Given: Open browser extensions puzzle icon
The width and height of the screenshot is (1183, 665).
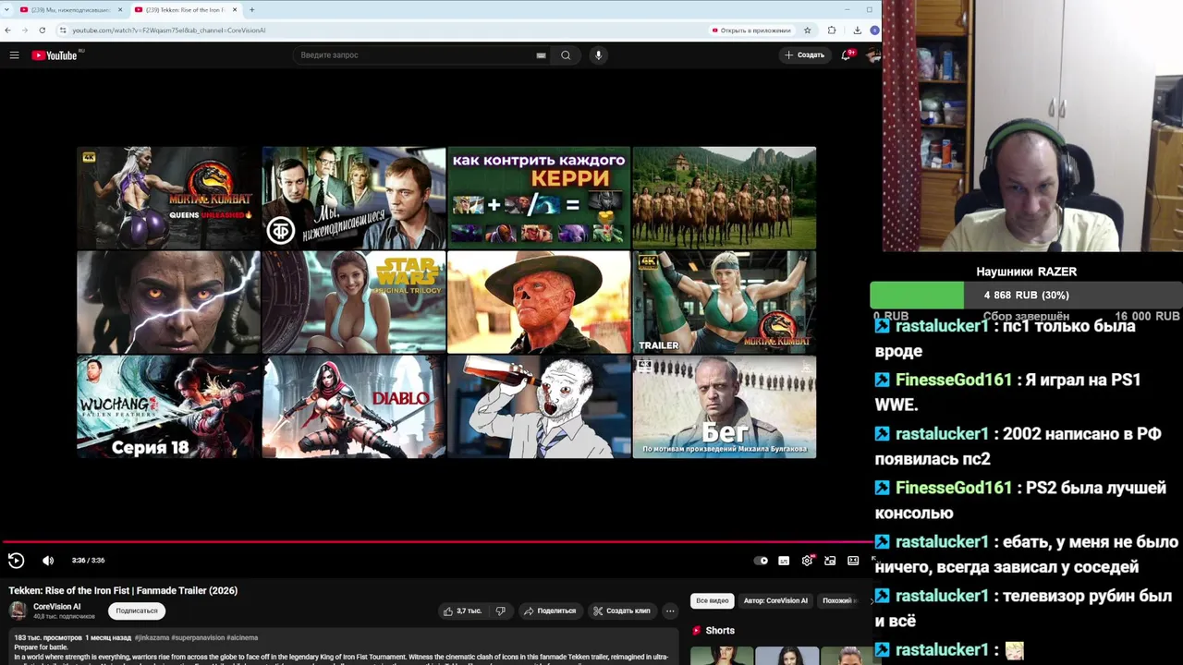Looking at the screenshot, I should (x=832, y=30).
